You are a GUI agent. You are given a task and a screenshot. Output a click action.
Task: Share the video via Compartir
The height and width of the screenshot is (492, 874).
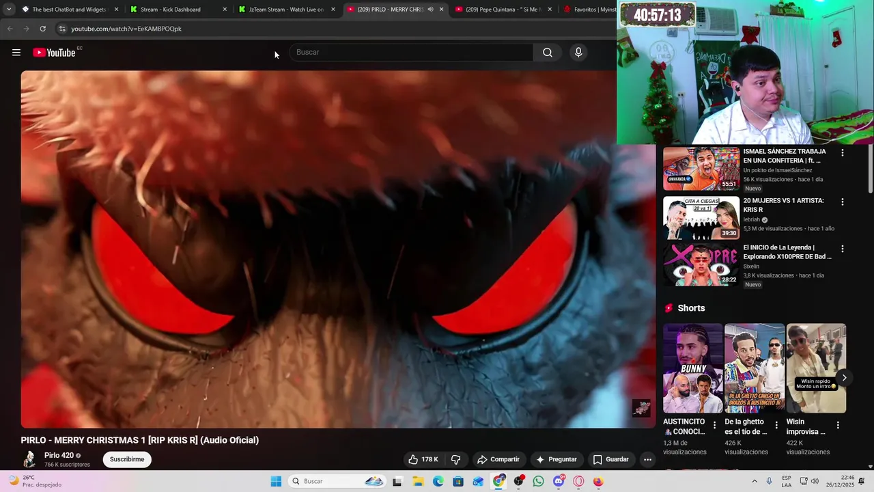(498, 459)
